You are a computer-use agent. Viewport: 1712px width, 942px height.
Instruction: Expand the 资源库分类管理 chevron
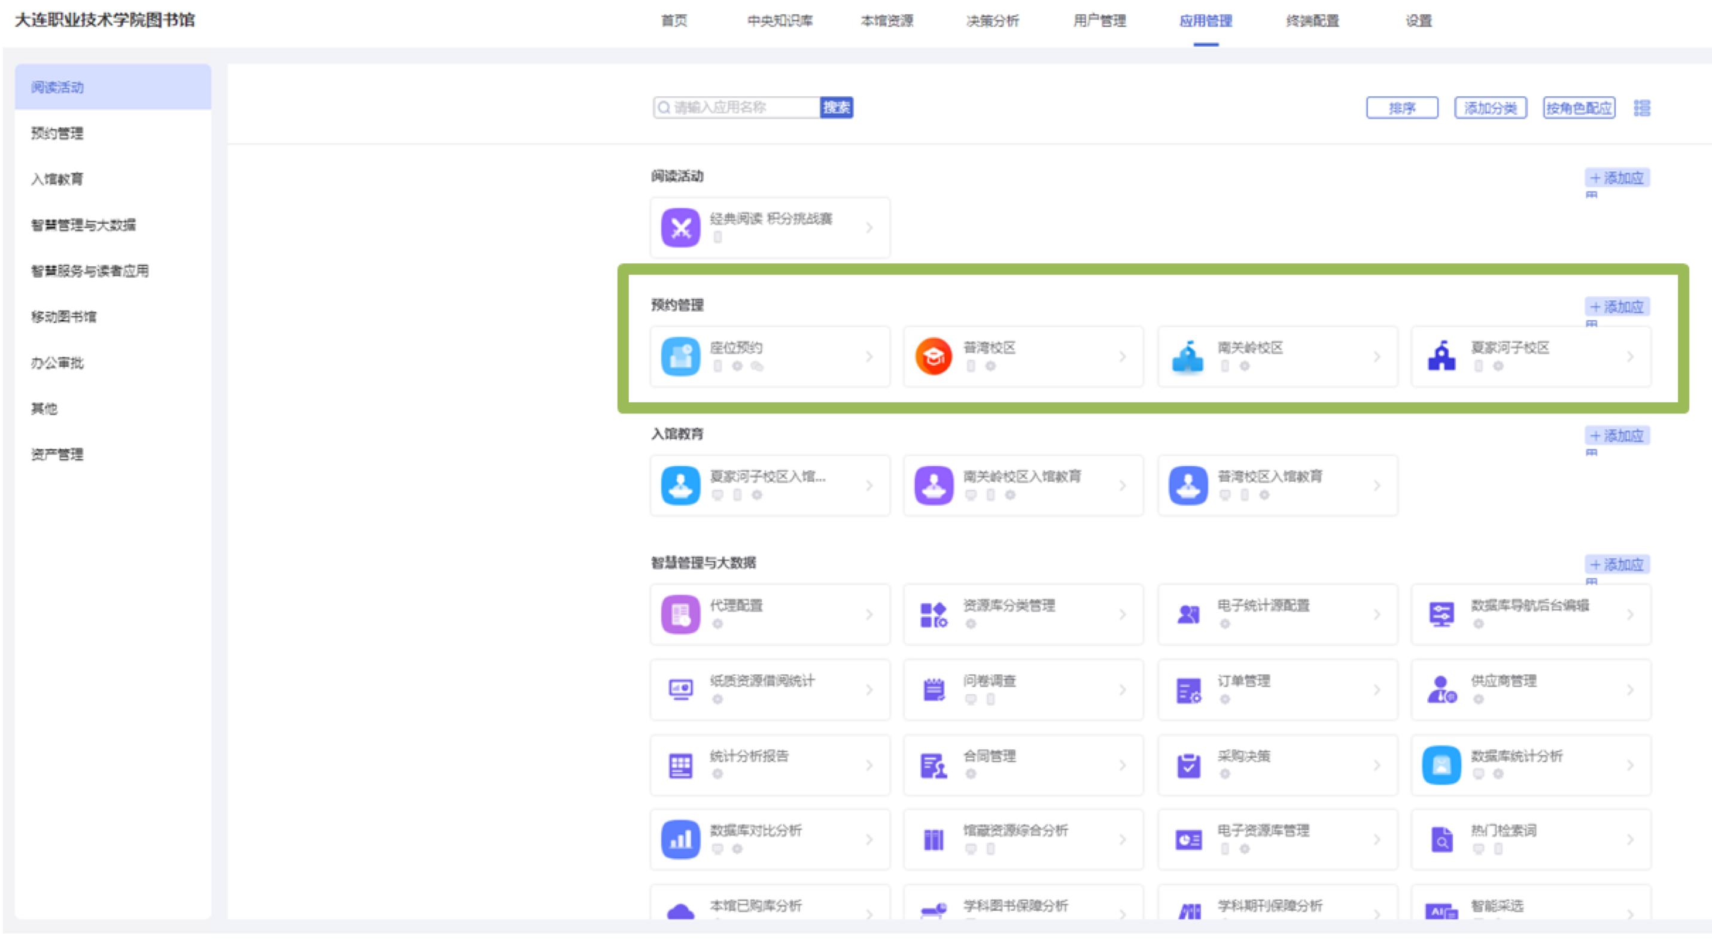(x=1123, y=615)
